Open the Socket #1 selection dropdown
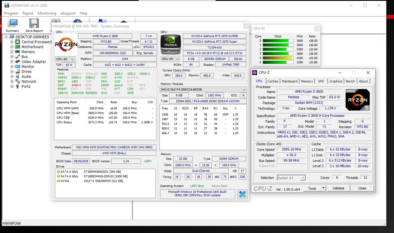This screenshot has height=233, width=394. 291,178
